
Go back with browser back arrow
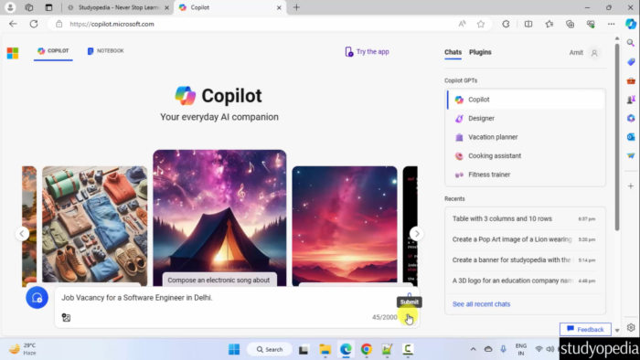point(13,24)
